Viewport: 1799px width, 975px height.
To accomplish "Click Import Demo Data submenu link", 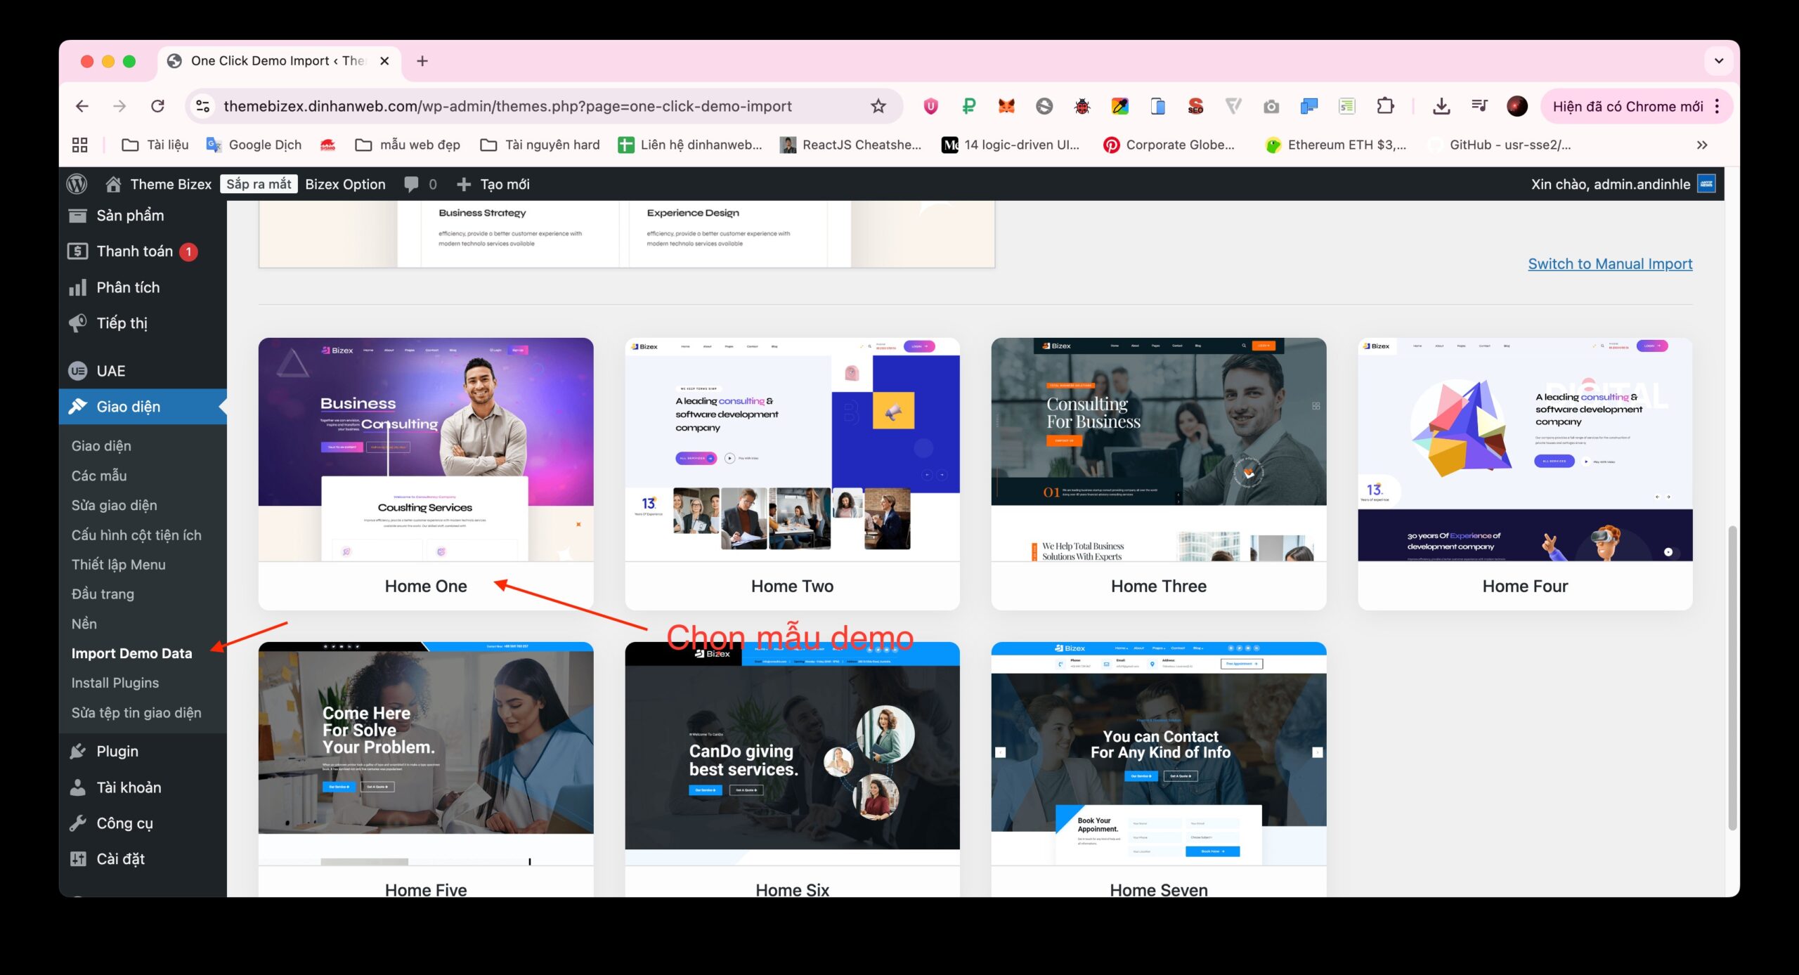I will click(x=131, y=653).
